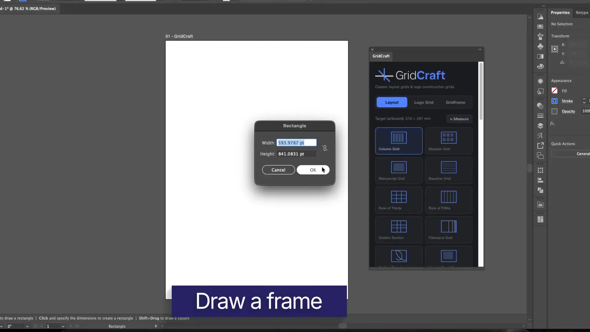Image resolution: width=590 pixels, height=332 pixels.
Task: Open the bottom dock layout panel icon
Action: click(540, 219)
